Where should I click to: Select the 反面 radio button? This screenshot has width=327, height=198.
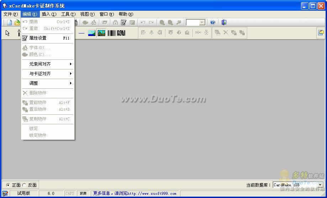coord(24,185)
